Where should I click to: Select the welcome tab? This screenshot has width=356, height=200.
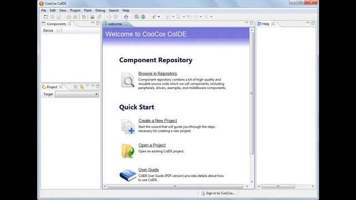click(115, 24)
